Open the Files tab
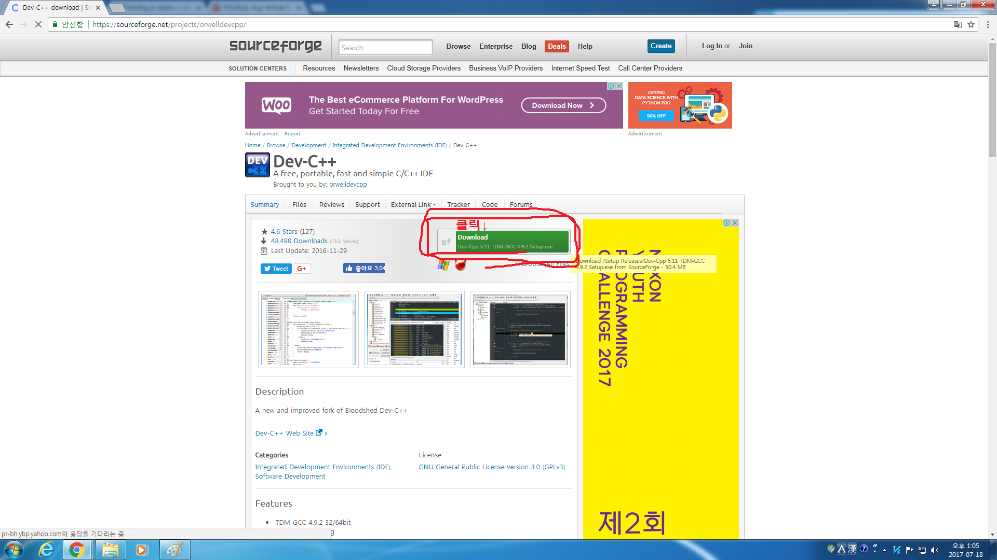This screenshot has height=560, width=997. pos(299,204)
